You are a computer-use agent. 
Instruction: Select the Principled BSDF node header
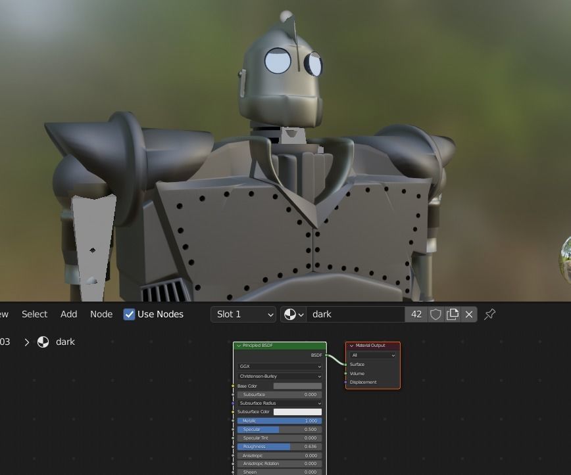click(x=280, y=346)
